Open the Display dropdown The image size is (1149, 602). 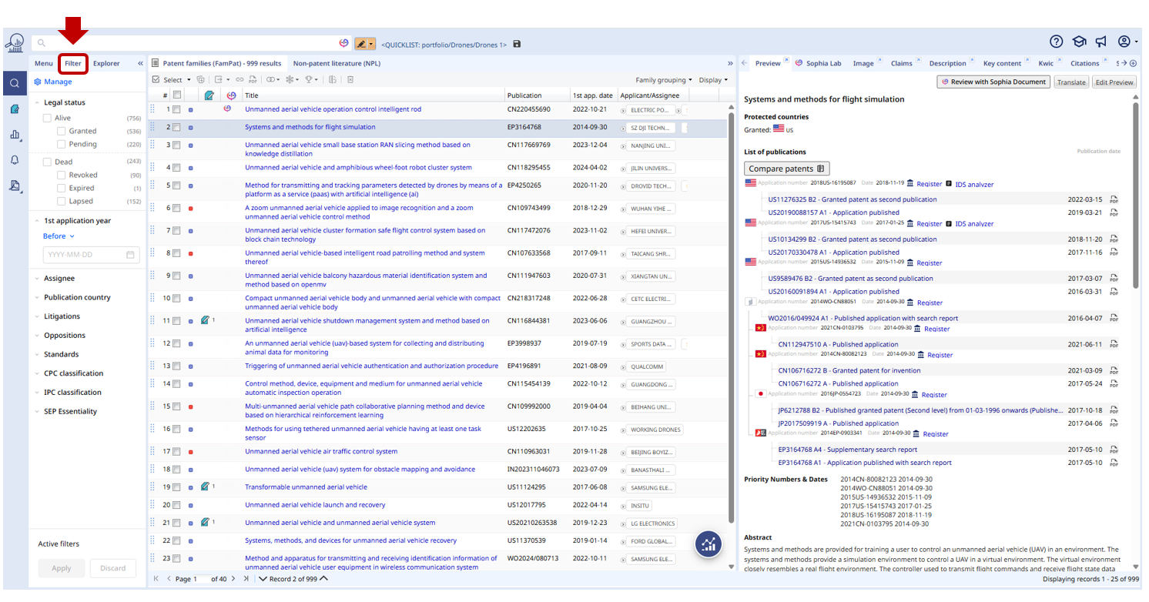pyautogui.click(x=713, y=80)
